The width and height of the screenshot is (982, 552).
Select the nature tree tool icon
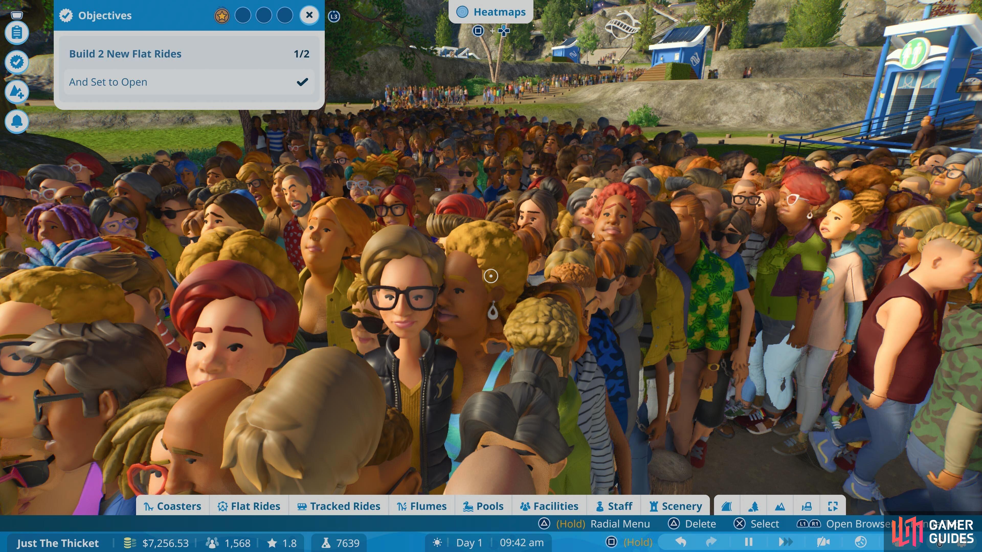[754, 506]
